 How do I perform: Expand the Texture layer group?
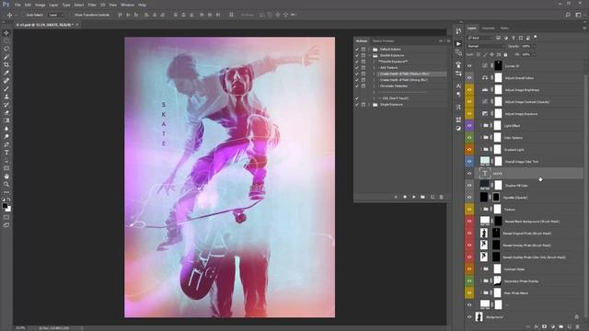tap(480, 210)
